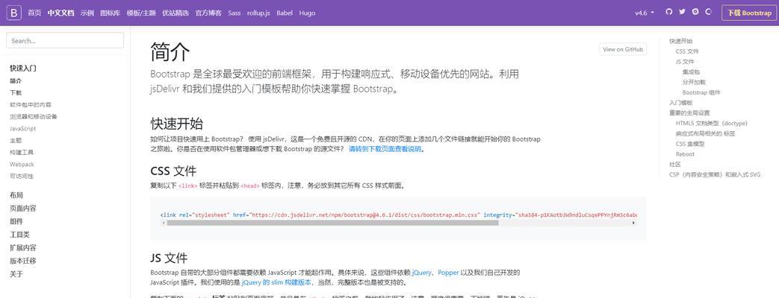Screen dimensions: 779x298
Task: Select 下载 in sidebar
Action: click(x=16, y=92)
